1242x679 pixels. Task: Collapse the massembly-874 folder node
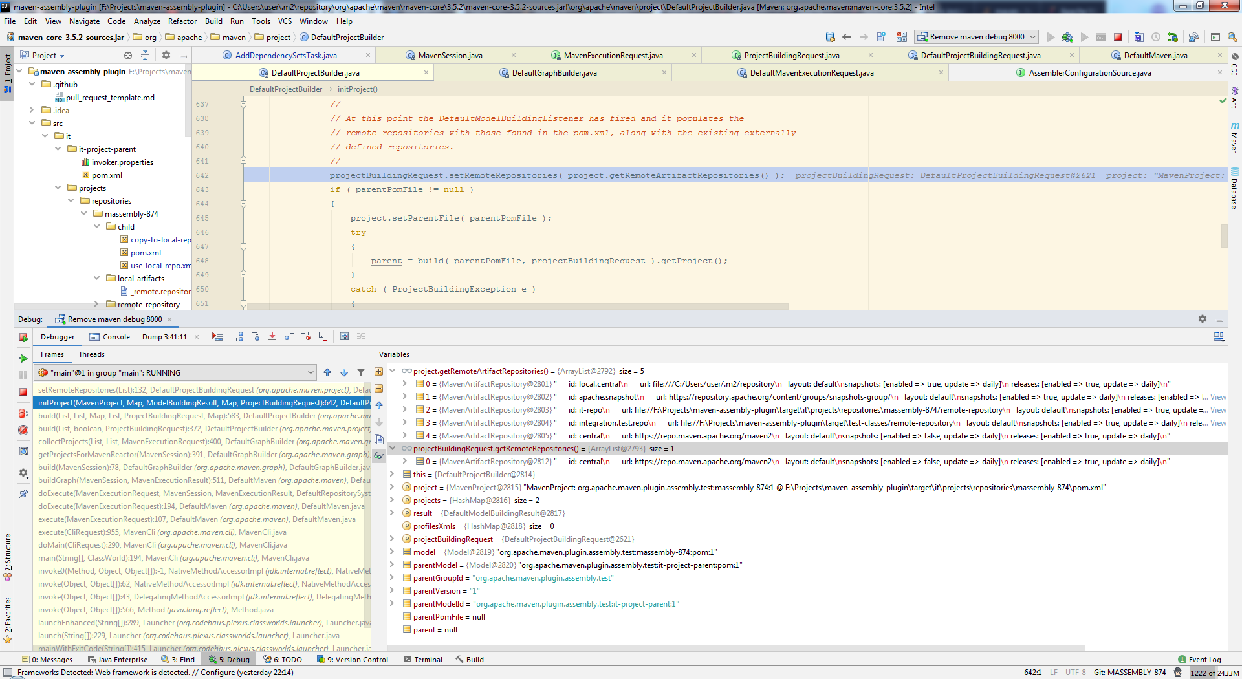pyautogui.click(x=83, y=213)
